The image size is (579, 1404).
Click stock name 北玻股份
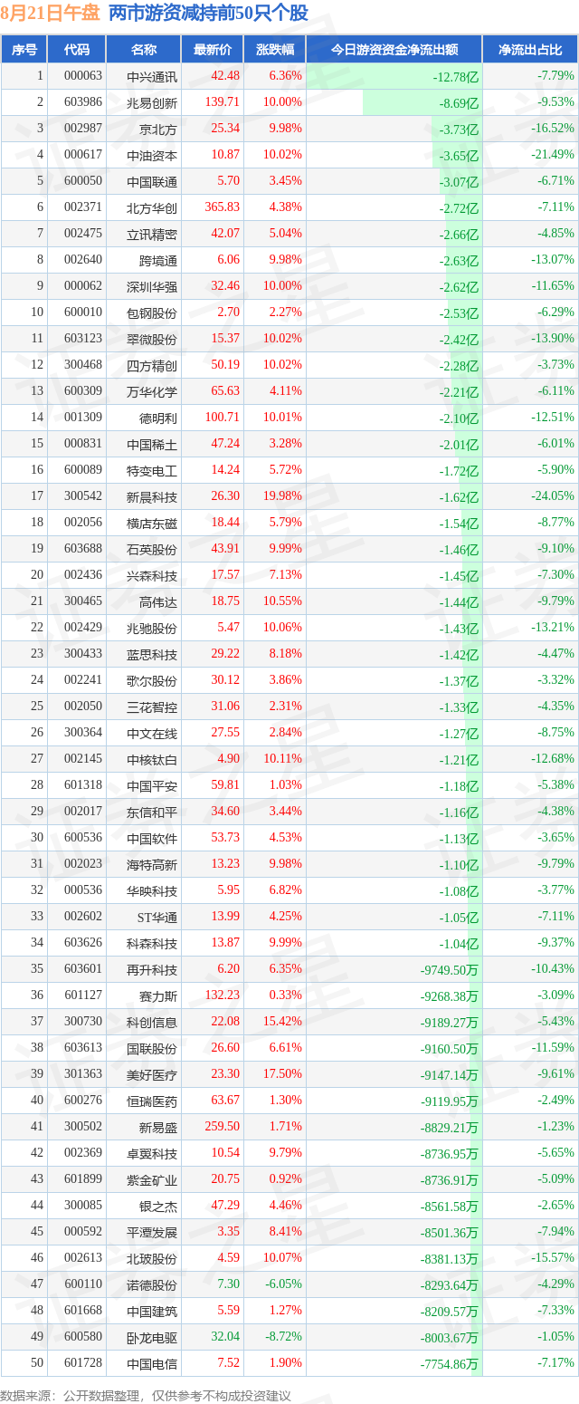pyautogui.click(x=152, y=1258)
